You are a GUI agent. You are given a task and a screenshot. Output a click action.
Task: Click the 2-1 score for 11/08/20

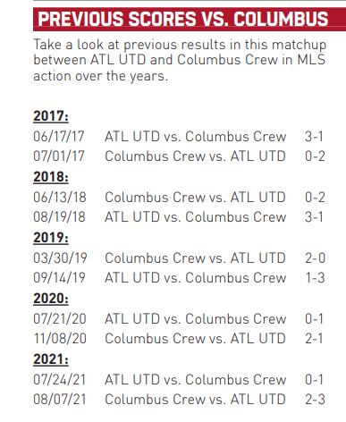pyautogui.click(x=314, y=339)
